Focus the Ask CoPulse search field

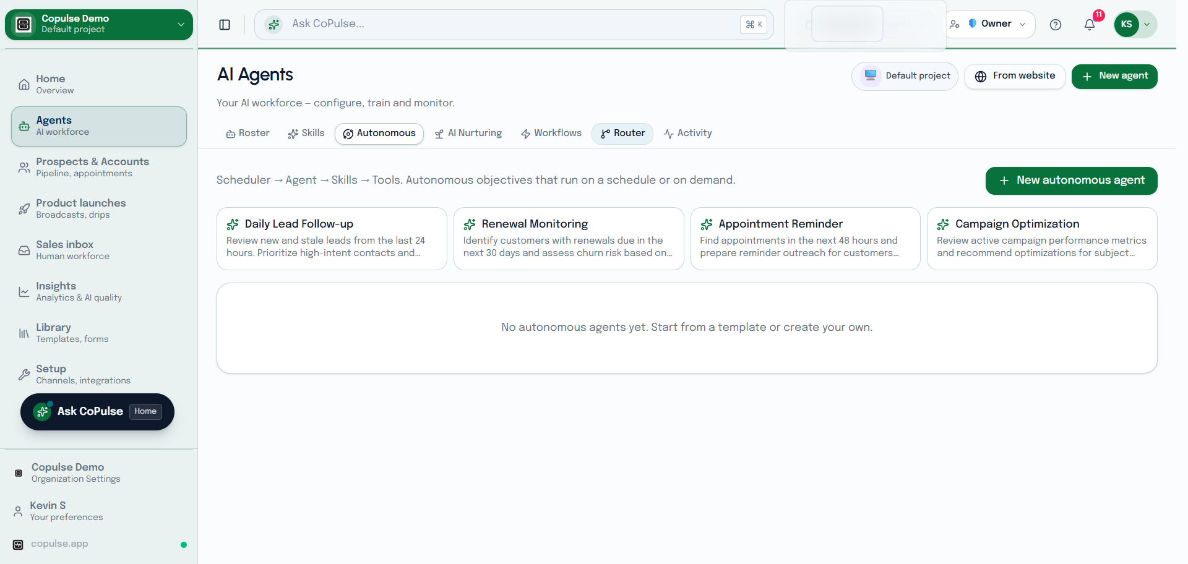click(x=514, y=25)
